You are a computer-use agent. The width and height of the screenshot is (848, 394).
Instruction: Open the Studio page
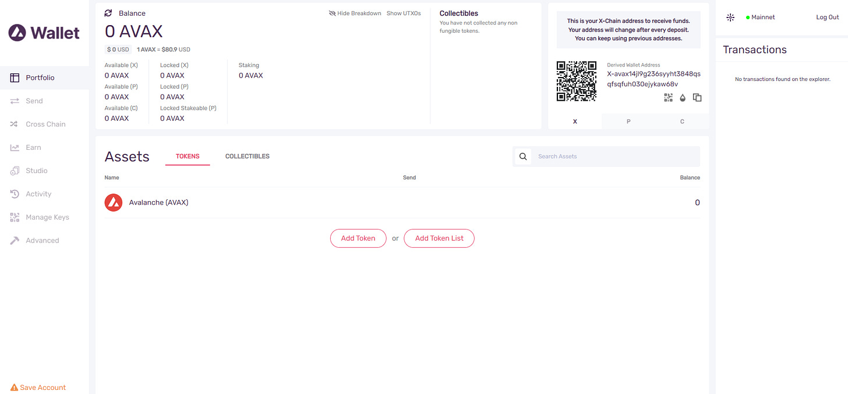[x=44, y=171]
